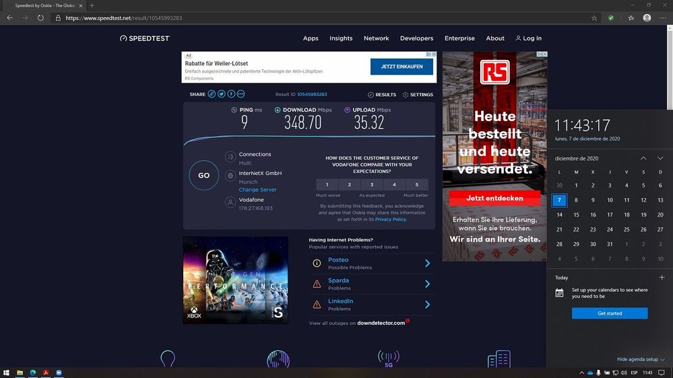Open volume control in system tray
Image resolution: width=673 pixels, height=378 pixels.
point(624,373)
